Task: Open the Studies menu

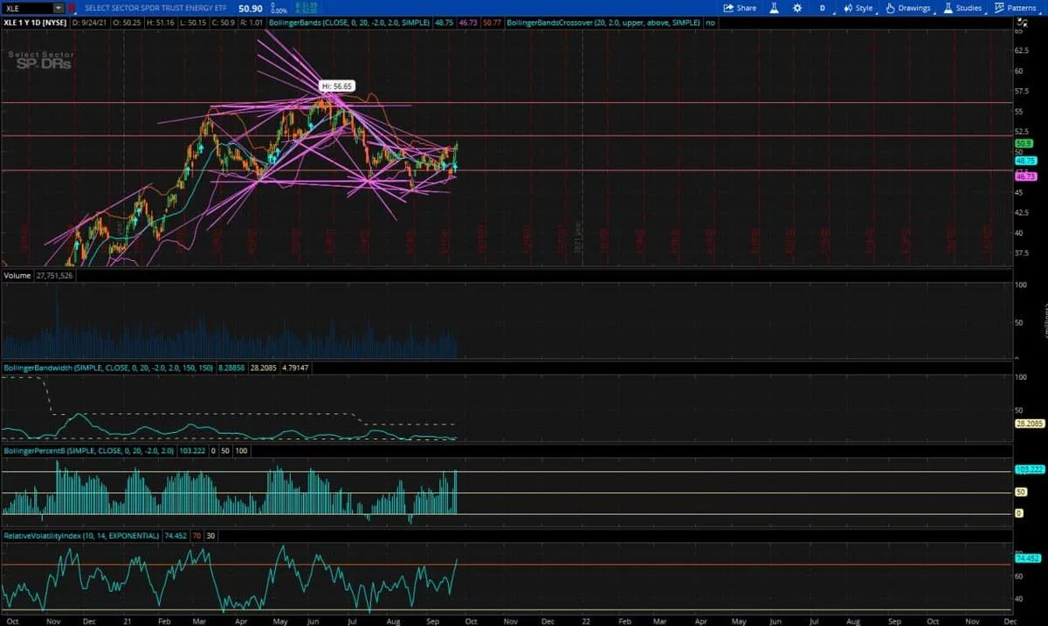Action: pyautogui.click(x=962, y=8)
